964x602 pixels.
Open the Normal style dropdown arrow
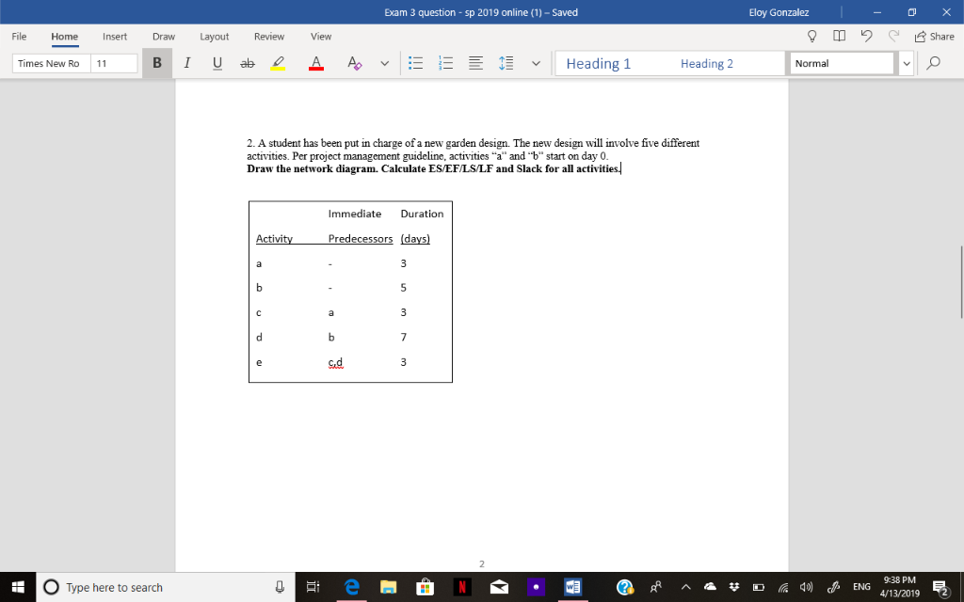click(905, 62)
